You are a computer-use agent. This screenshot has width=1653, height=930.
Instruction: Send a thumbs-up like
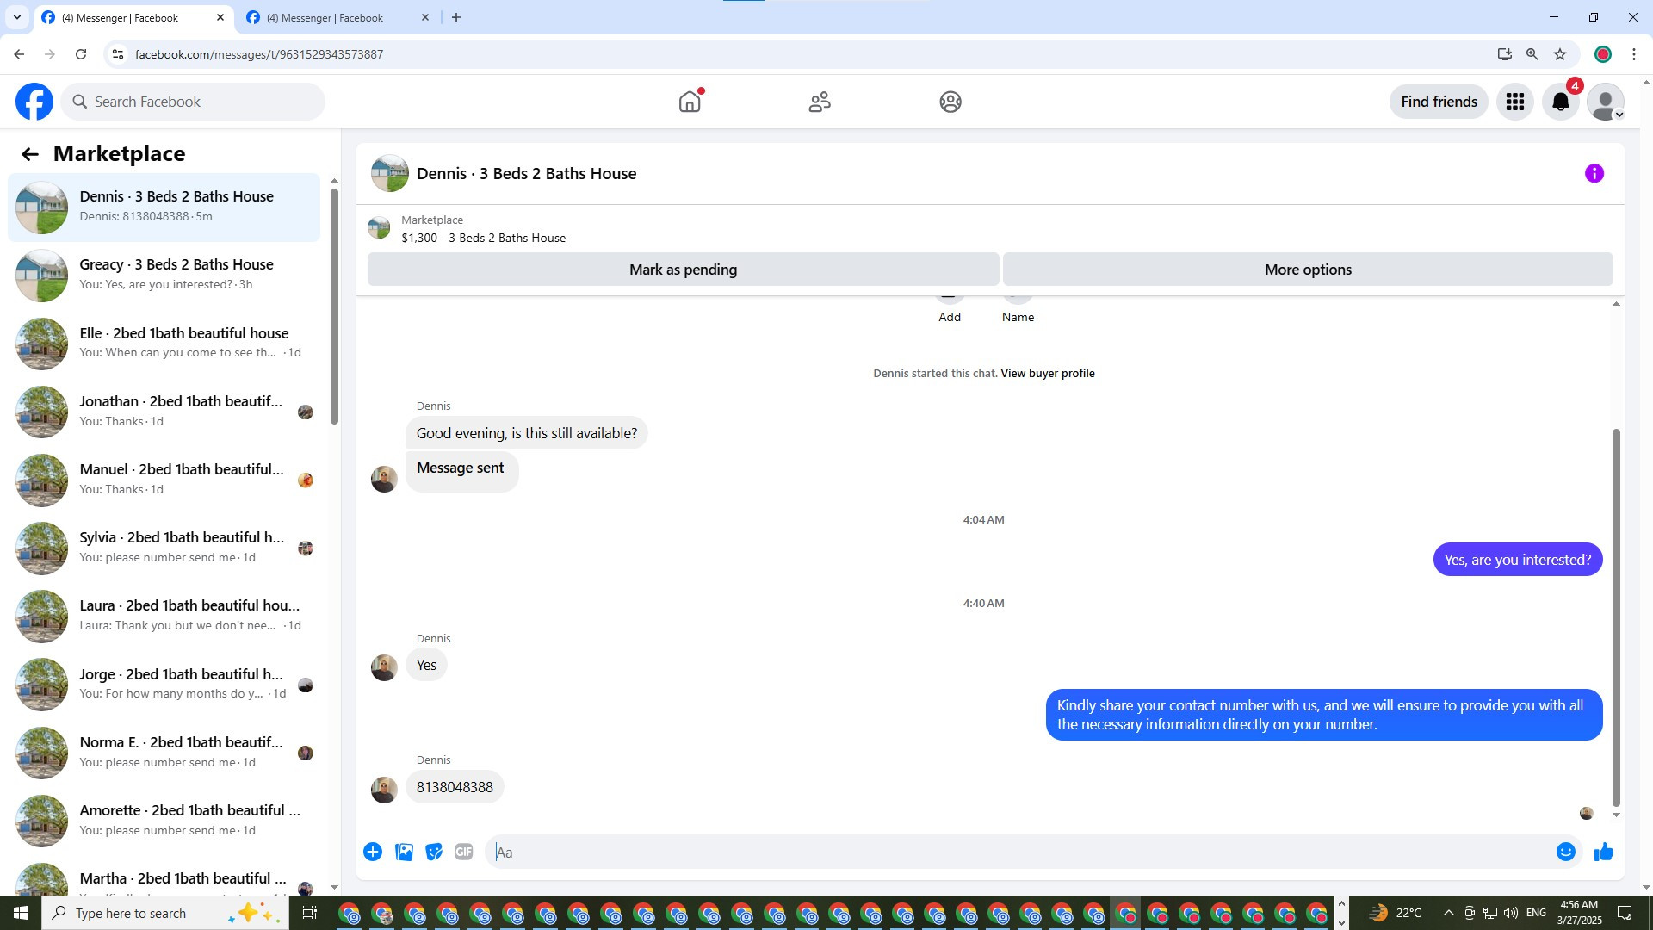(1603, 852)
